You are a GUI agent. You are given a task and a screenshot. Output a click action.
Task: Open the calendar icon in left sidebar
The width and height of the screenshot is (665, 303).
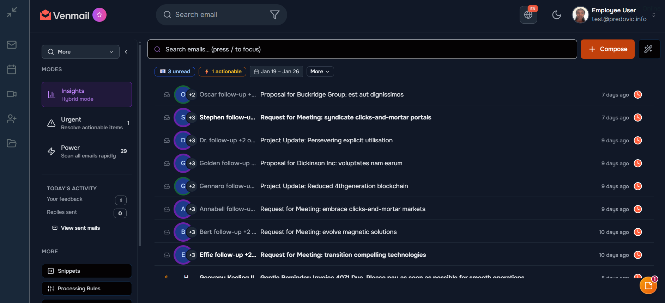tap(12, 69)
